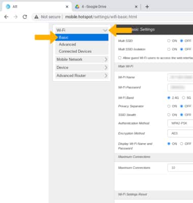The height and width of the screenshot is (203, 193).
Task: Click the Wi-Fi menu header label
Action: point(61,30)
